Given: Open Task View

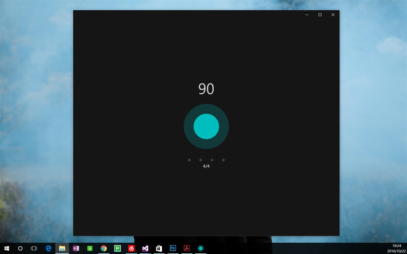Looking at the screenshot, I should pos(34,248).
